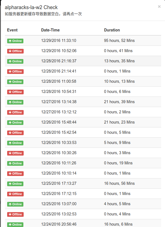The width and height of the screenshot is (165, 227).
Task: Click the Duration column header
Action: point(112,30)
